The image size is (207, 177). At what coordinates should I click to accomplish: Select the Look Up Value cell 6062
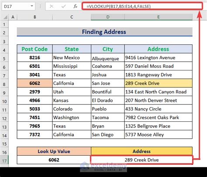(x=54, y=160)
